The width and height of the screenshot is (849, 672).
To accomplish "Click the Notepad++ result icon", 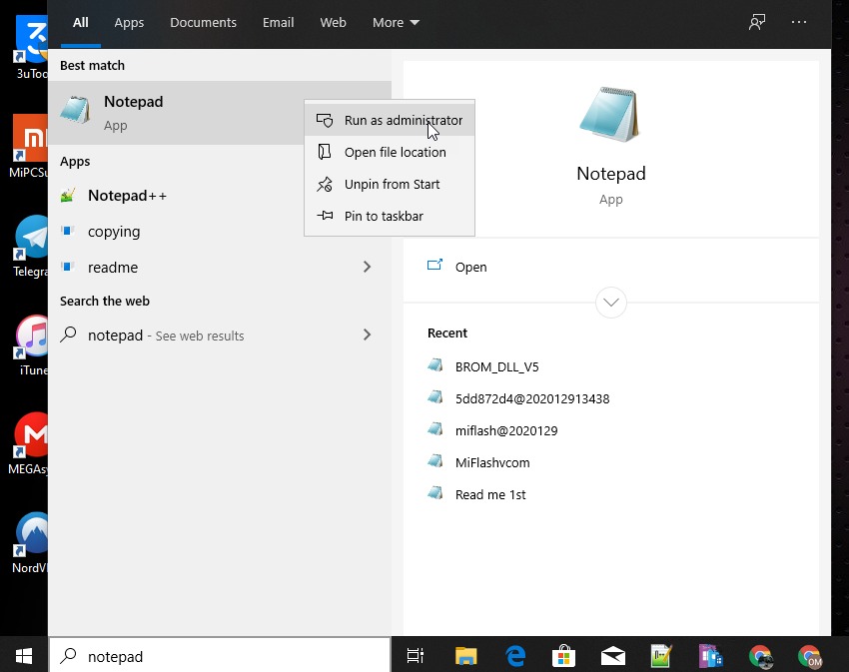I will click(x=68, y=195).
